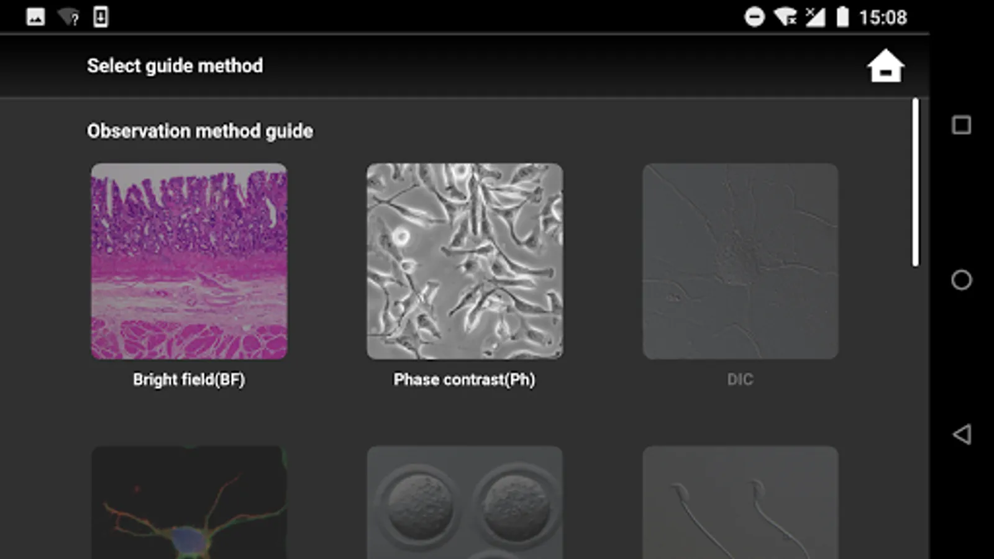The height and width of the screenshot is (559, 994).
Task: Open the fluorescence neuron image tile
Action: pos(189,502)
